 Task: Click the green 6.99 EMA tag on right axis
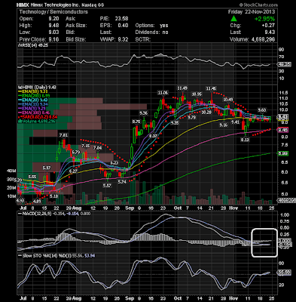[282, 153]
